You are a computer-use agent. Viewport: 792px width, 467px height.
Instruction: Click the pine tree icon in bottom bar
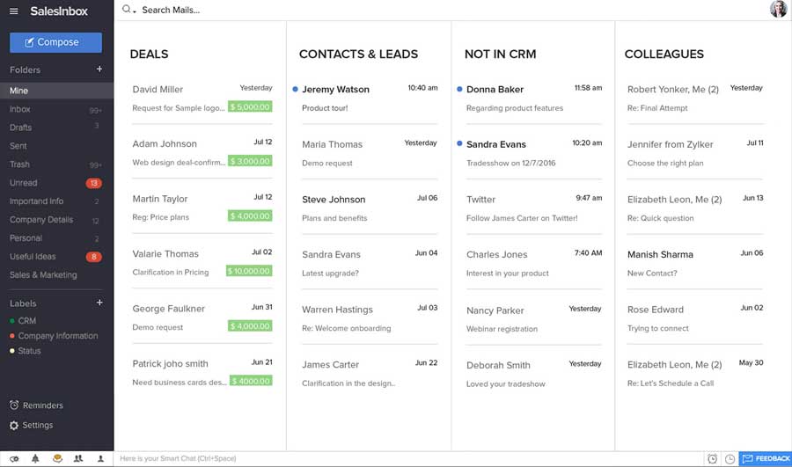(35, 458)
